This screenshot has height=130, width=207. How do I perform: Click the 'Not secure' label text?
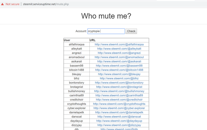click(x=12, y=4)
